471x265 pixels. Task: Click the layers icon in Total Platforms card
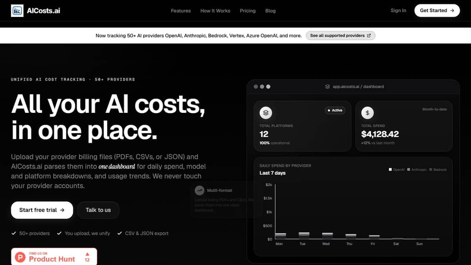tap(266, 113)
